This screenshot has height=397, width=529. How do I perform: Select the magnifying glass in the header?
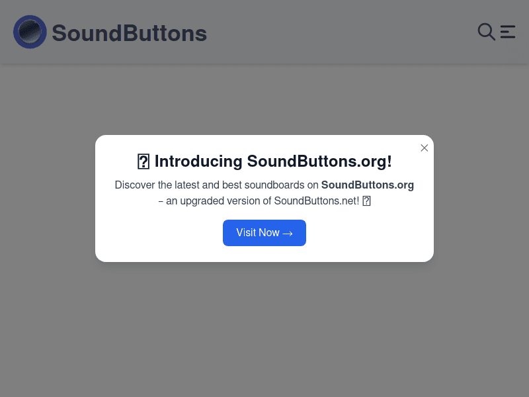pos(486,31)
